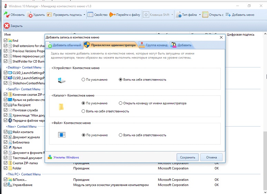Uncheck the Текстовый документ checkbox
This screenshot has height=194, width=267.
[x=6, y=158]
